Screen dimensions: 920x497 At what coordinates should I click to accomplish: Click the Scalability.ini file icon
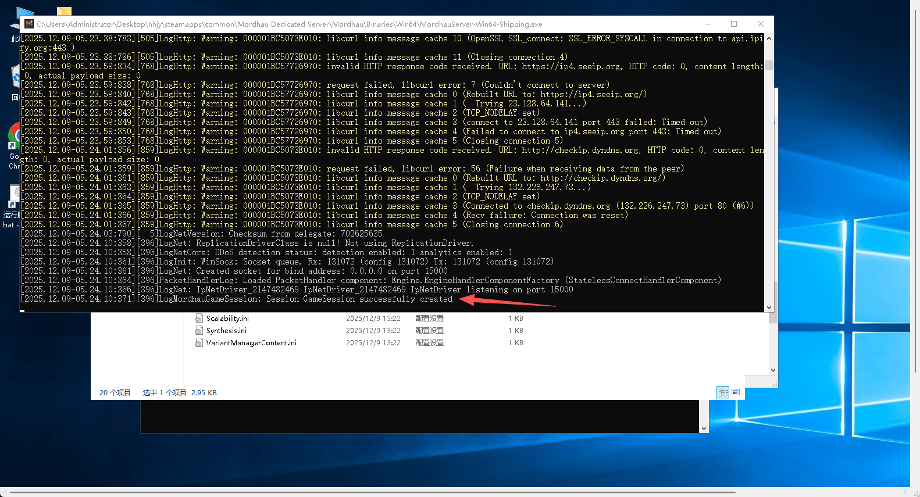(x=199, y=319)
